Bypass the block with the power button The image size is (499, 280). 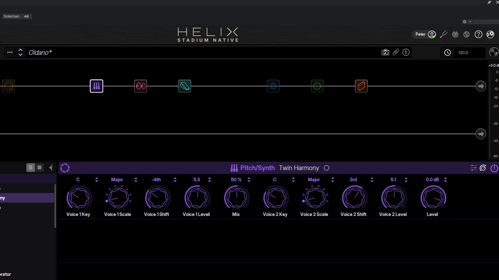click(x=494, y=168)
